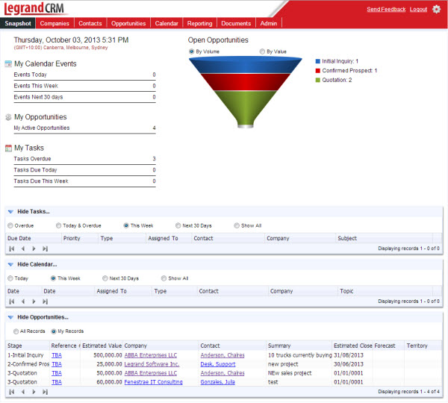Go to first page in Tasks grid
The width and height of the screenshot is (448, 403).
pos(12,249)
